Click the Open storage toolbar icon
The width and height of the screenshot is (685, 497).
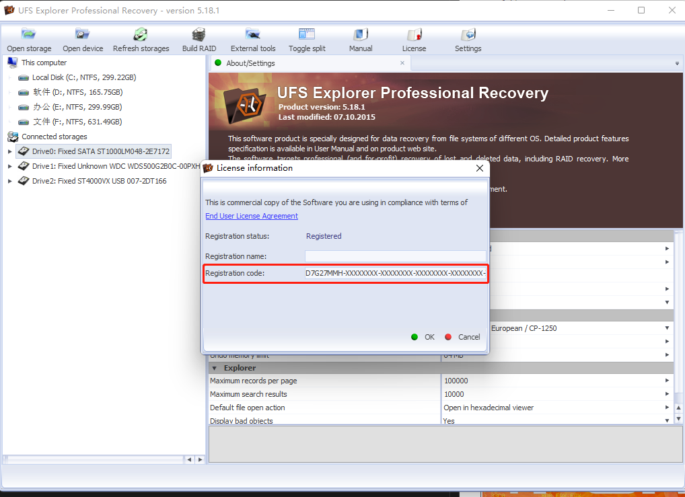coord(29,35)
